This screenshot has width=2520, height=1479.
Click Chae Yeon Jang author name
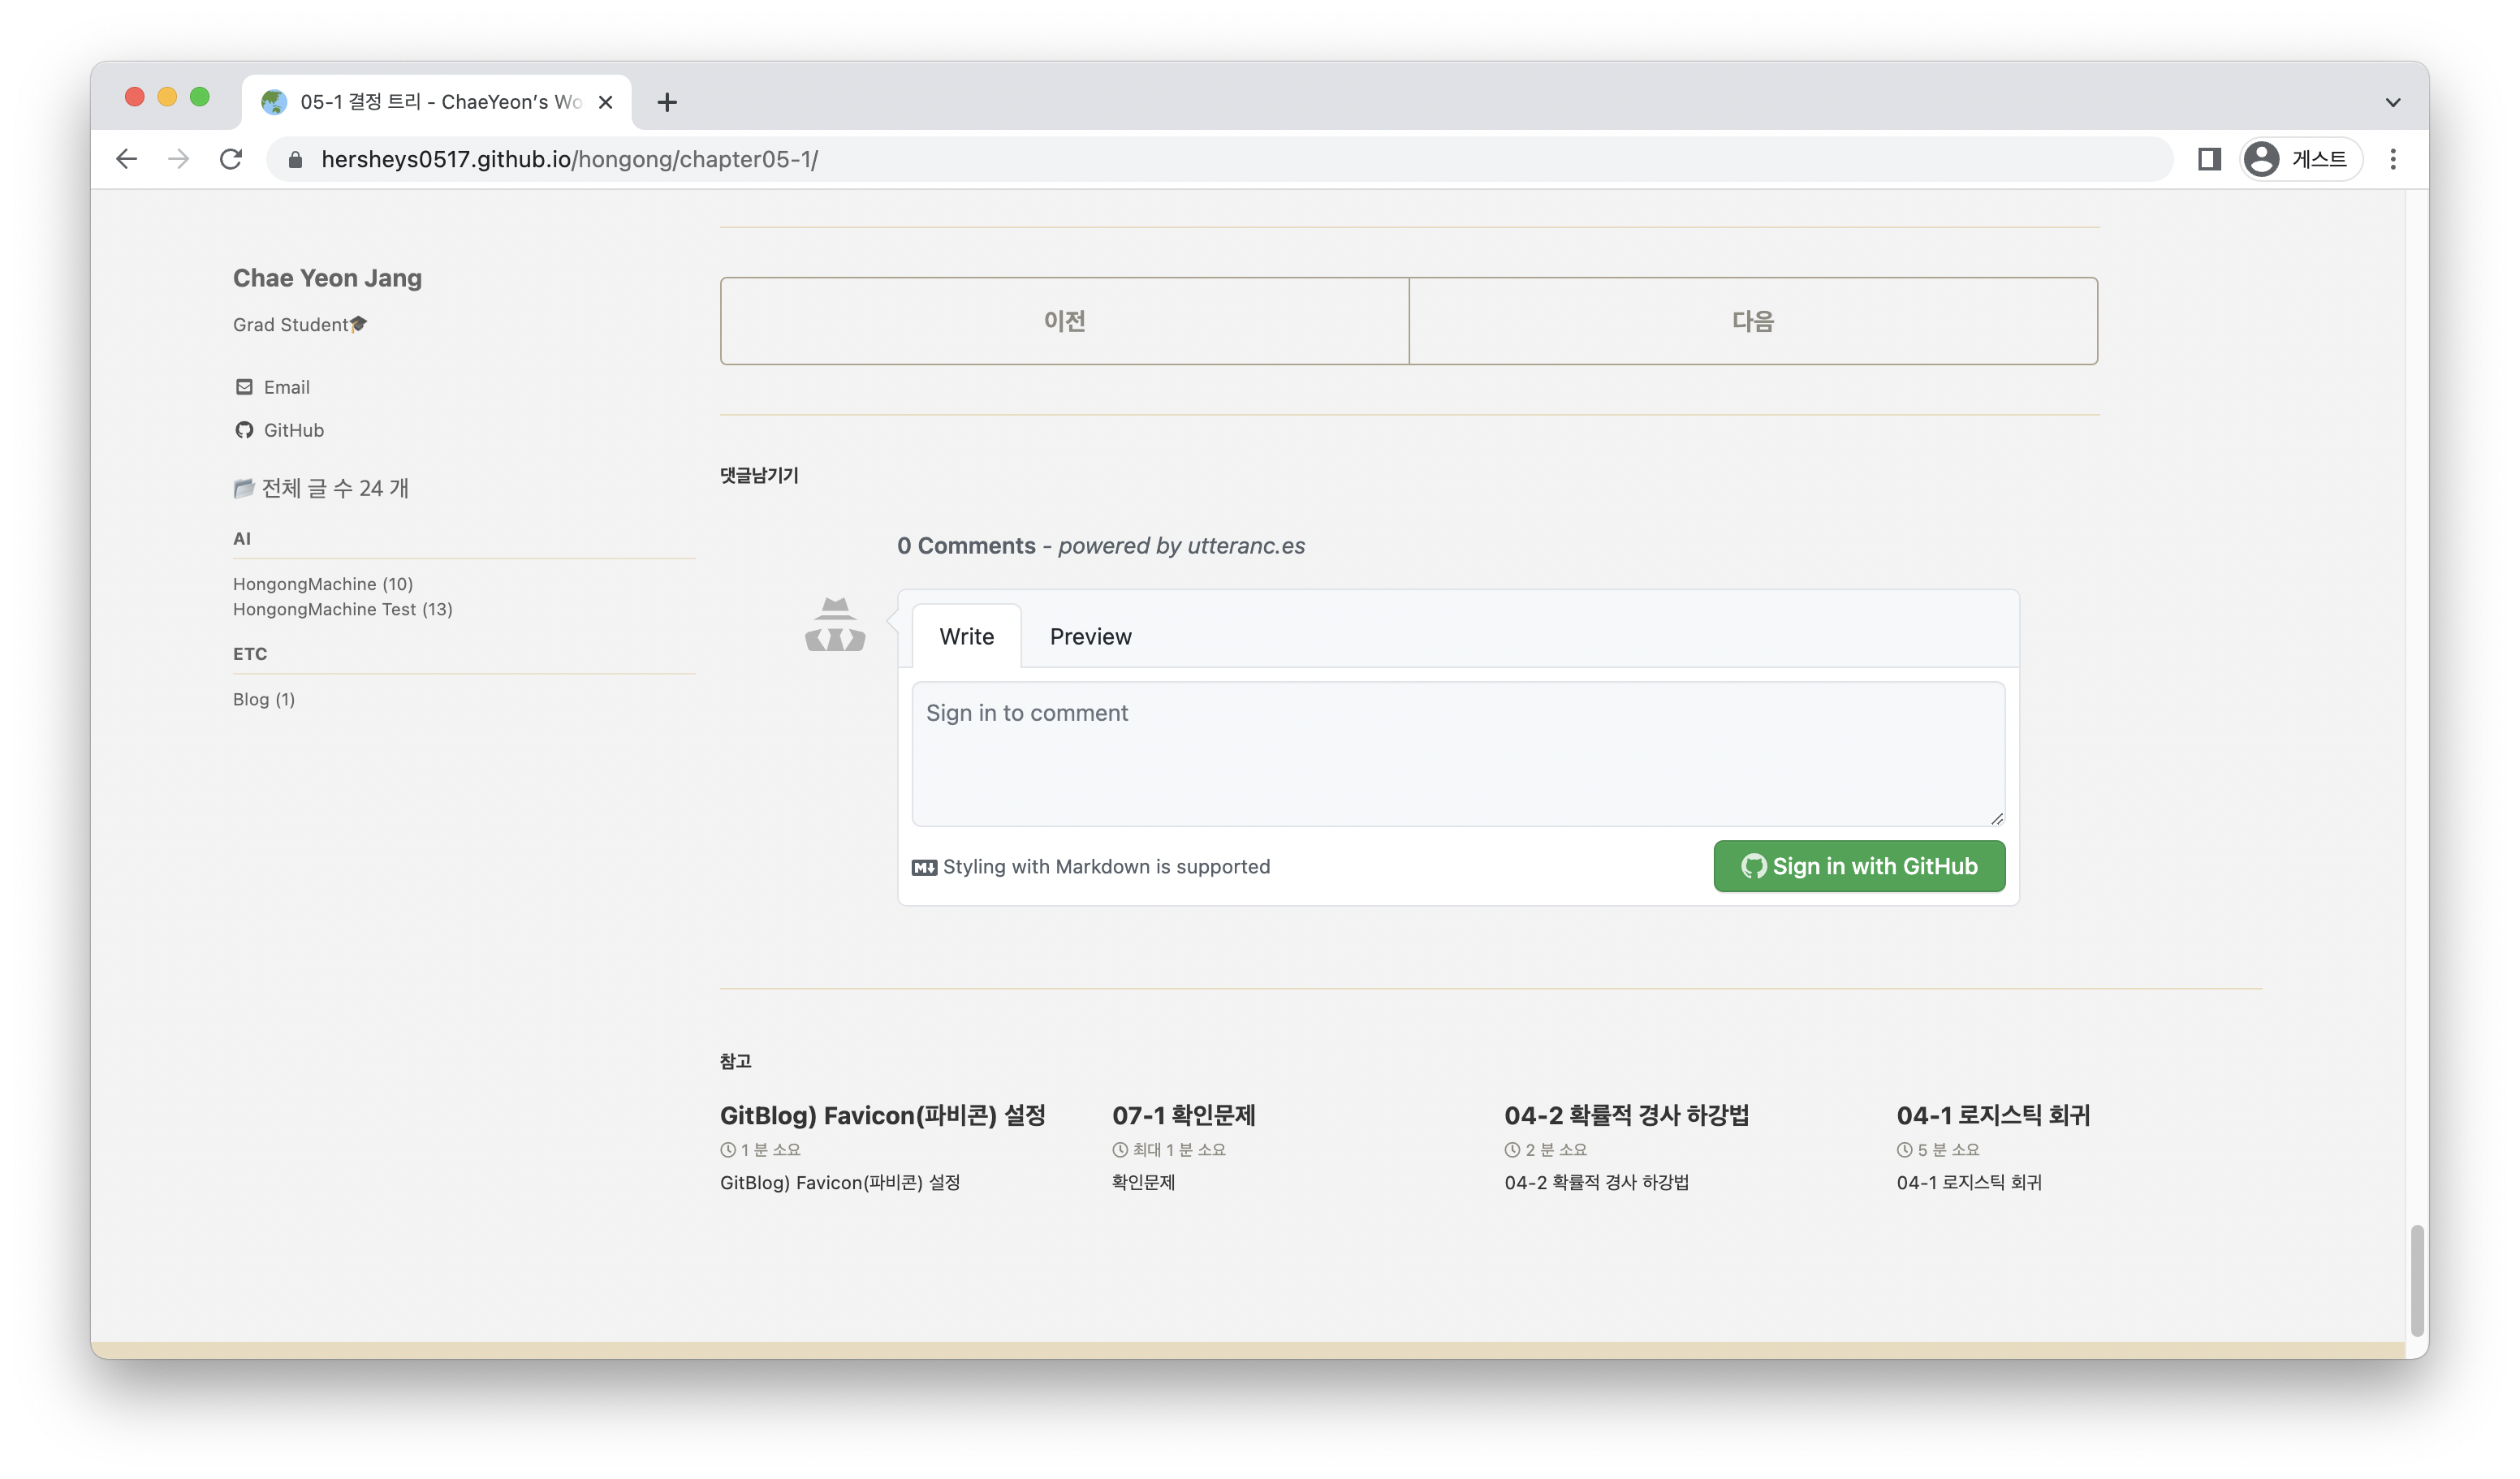coord(327,278)
